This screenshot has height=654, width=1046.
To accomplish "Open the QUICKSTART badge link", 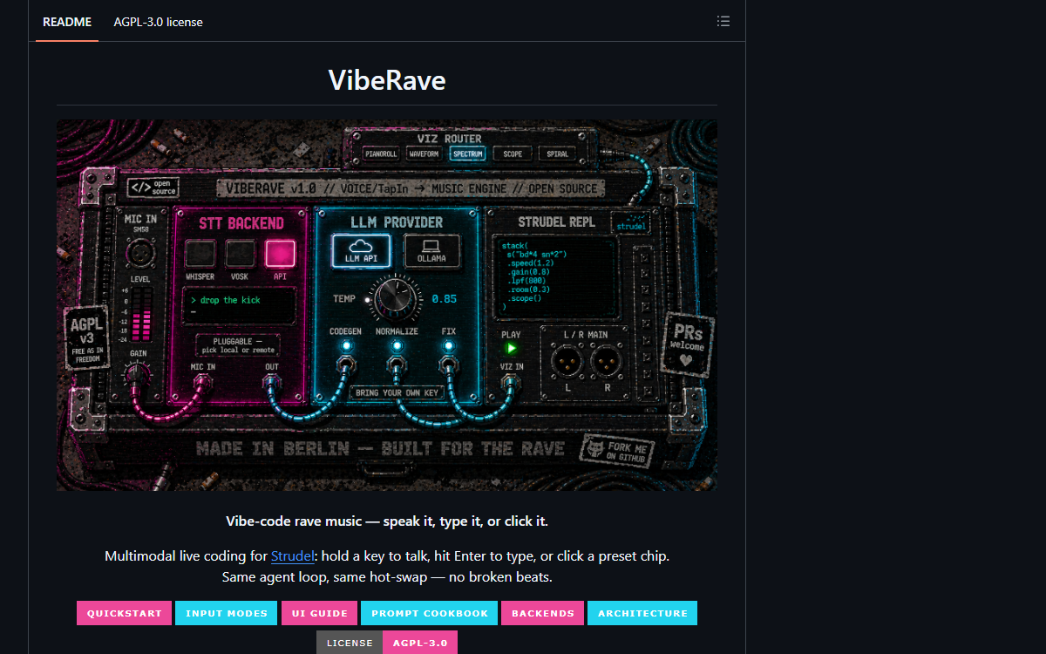I will coord(124,613).
